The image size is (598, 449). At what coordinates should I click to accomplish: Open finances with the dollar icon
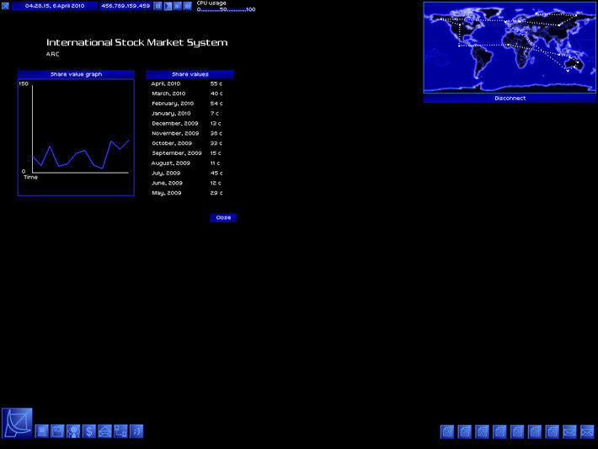coord(89,431)
